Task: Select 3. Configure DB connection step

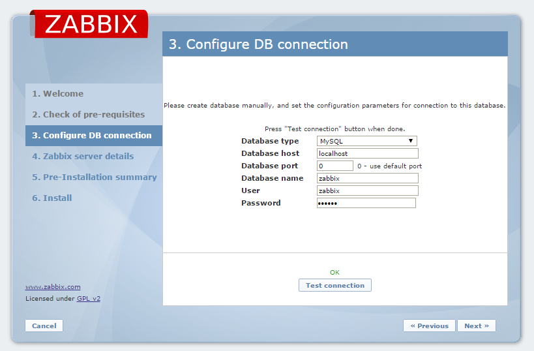Action: pyautogui.click(x=92, y=136)
